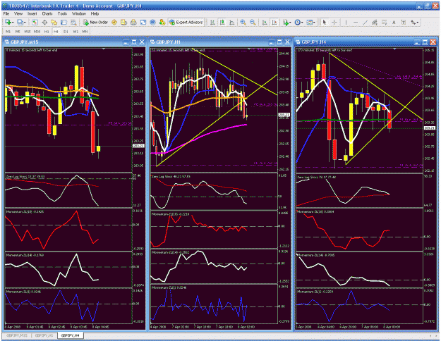Screen dimensions: 441x341
Task: Select the Text Label tool
Action: click(x=404, y=22)
